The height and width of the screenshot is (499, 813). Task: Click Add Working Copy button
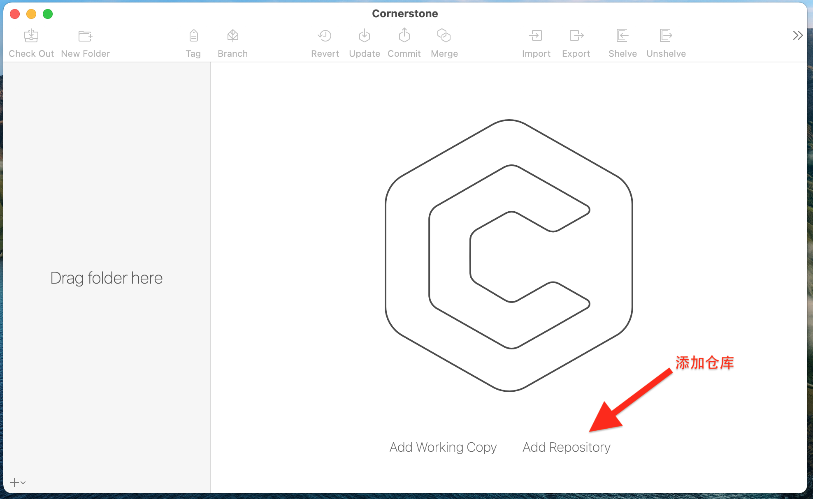point(444,446)
